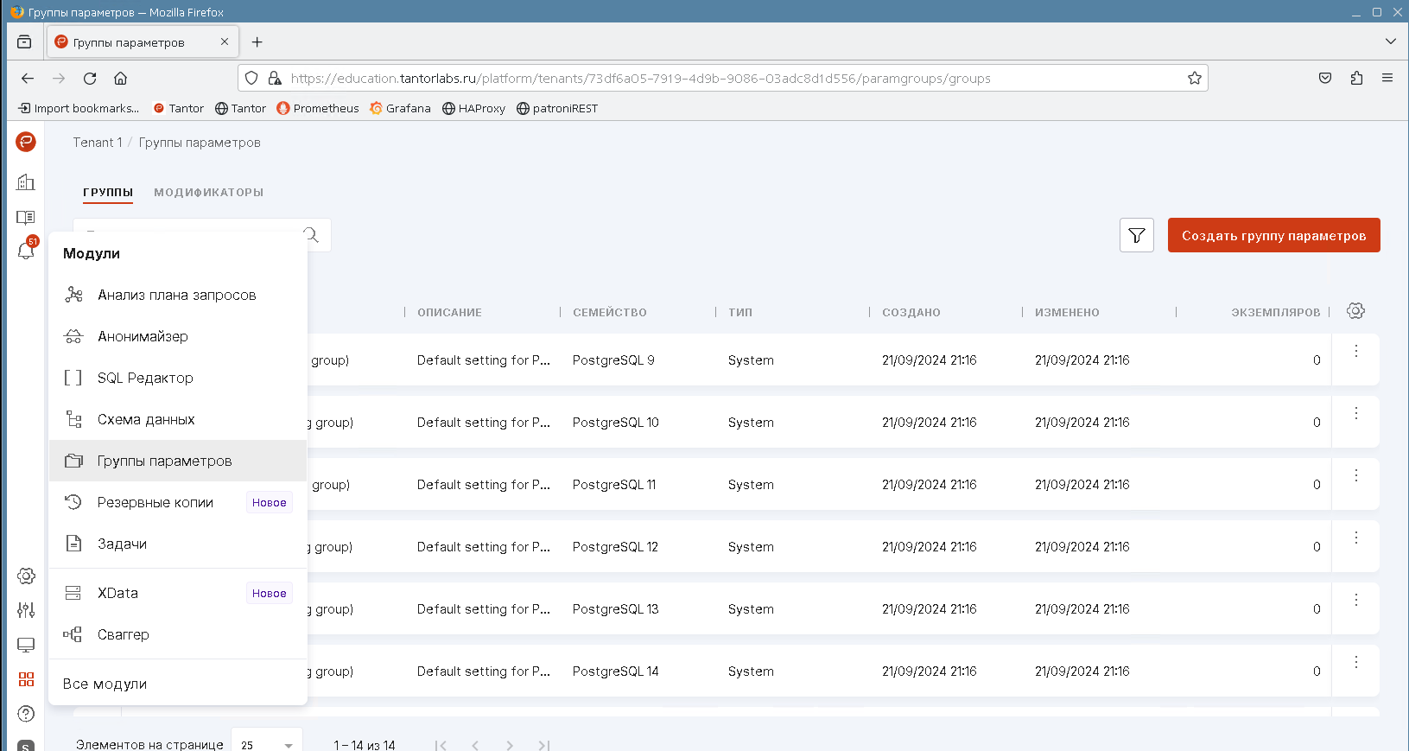Select SQL Редактор in modules menu
The width and height of the screenshot is (1409, 751).
point(145,378)
